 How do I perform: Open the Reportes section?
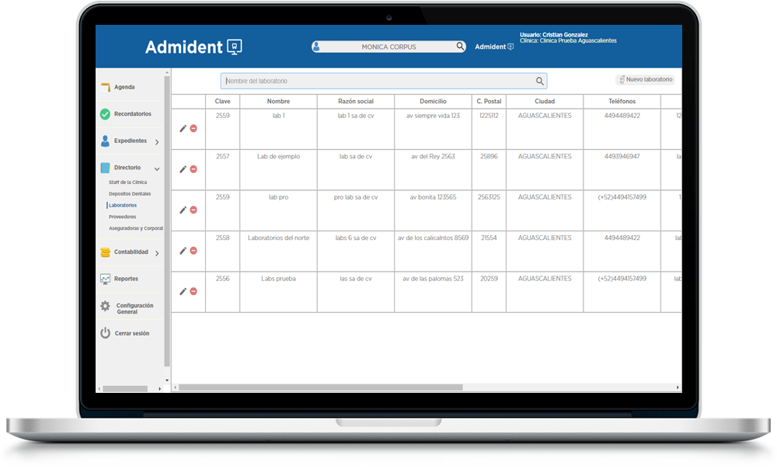pos(126,279)
